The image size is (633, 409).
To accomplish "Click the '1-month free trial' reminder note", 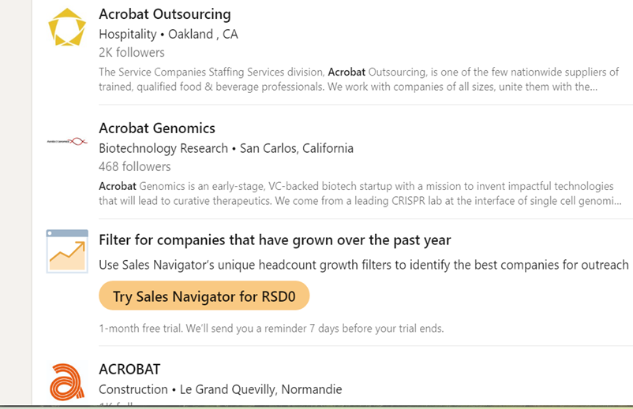I will coord(272,329).
